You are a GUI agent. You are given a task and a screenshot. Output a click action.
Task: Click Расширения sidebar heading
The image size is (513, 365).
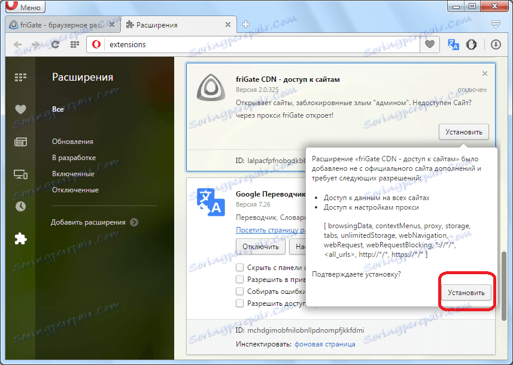coord(83,77)
